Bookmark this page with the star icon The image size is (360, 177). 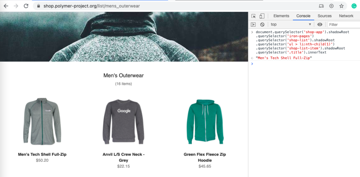pos(341,6)
